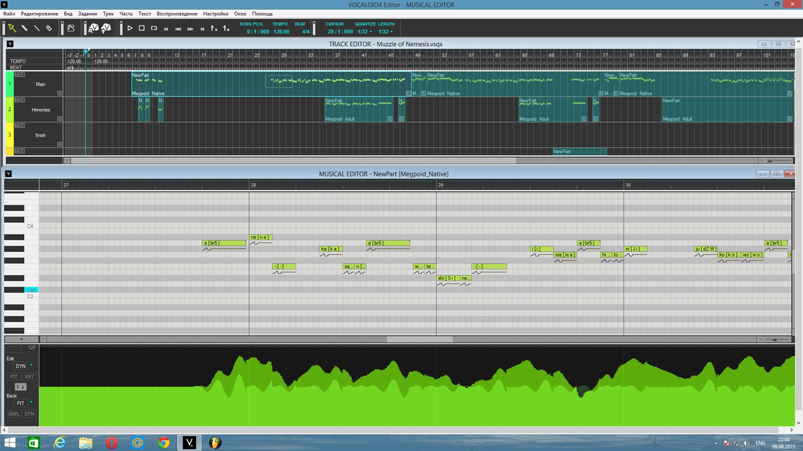Open the Opera browser from taskbar
This screenshot has width=803, height=451.
(112, 442)
